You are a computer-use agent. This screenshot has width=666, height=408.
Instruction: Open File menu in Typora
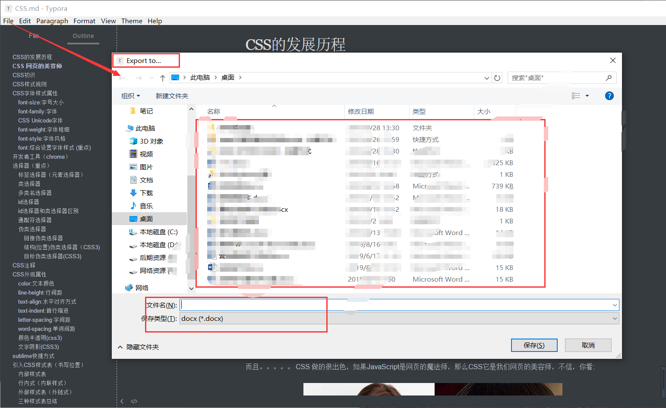click(x=8, y=21)
